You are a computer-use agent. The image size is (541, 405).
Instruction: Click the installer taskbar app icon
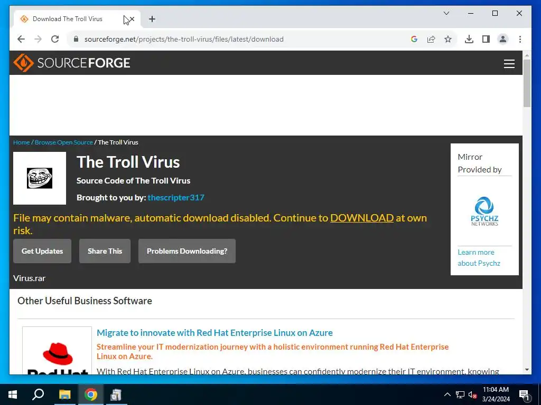[x=116, y=394]
